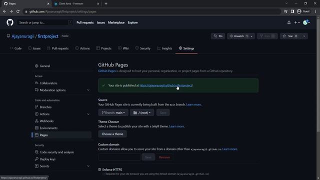Open Explore in top navigation

pos(132,22)
